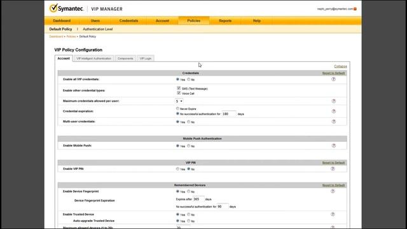Image resolution: width=407 pixels, height=229 pixels.
Task: Switch to the VIP Login tab
Action: click(146, 59)
